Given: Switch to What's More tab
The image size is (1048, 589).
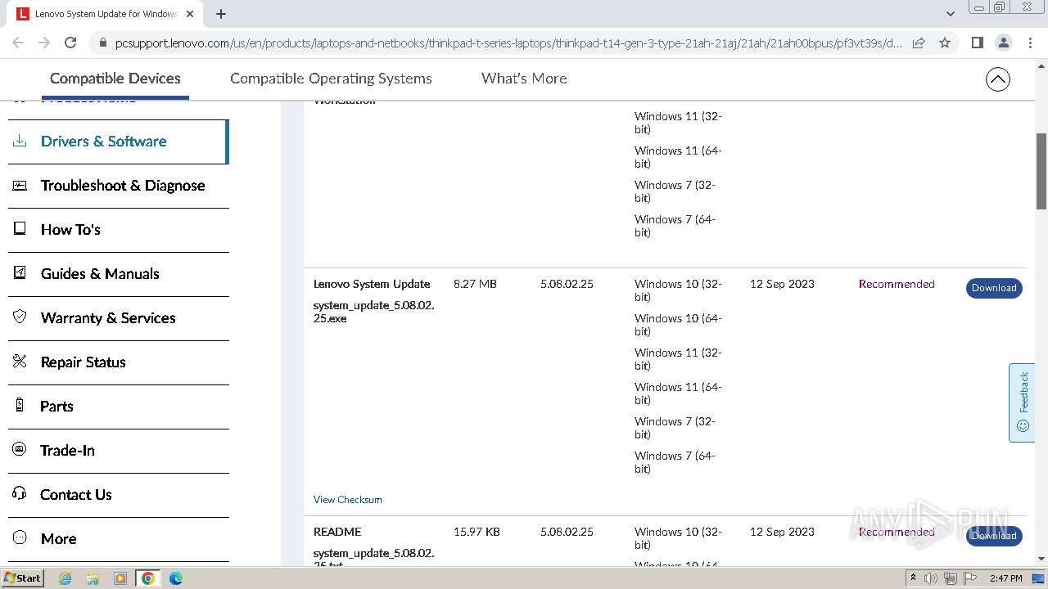Looking at the screenshot, I should click(x=524, y=79).
